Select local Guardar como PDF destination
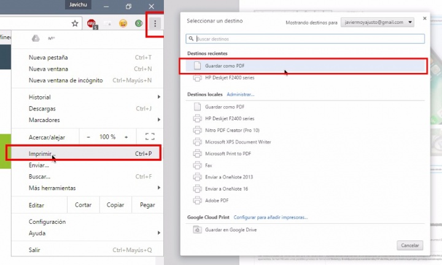Image resolution: width=442 pixels, height=265 pixels. [305, 107]
